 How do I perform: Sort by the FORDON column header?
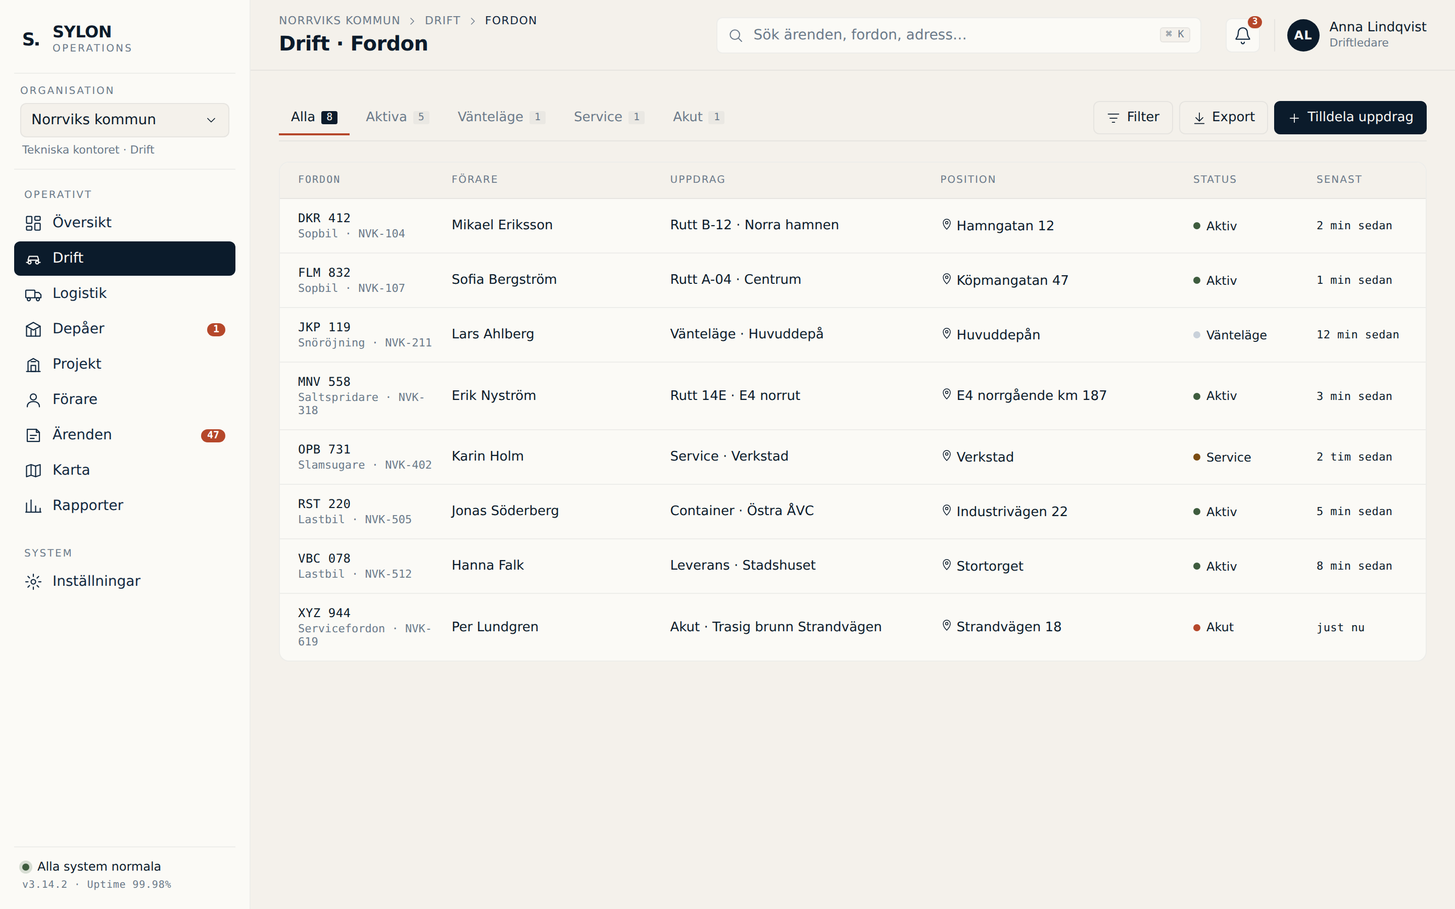click(319, 179)
